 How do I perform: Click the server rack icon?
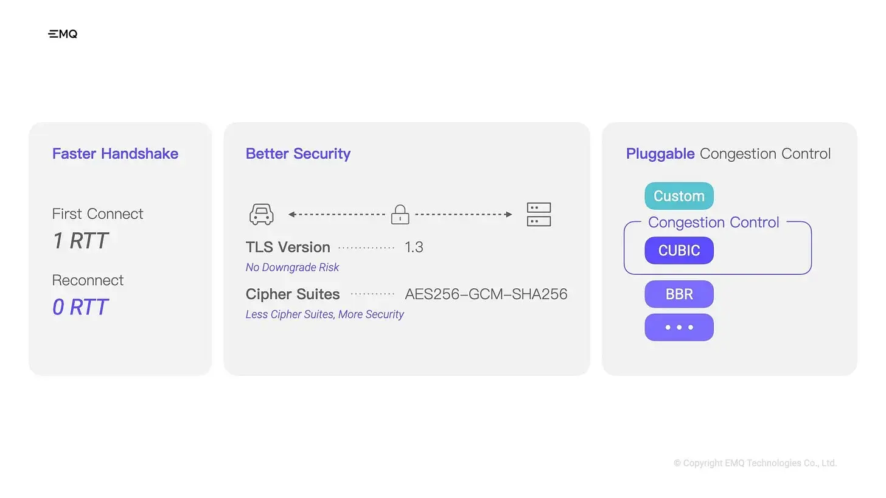coord(539,215)
